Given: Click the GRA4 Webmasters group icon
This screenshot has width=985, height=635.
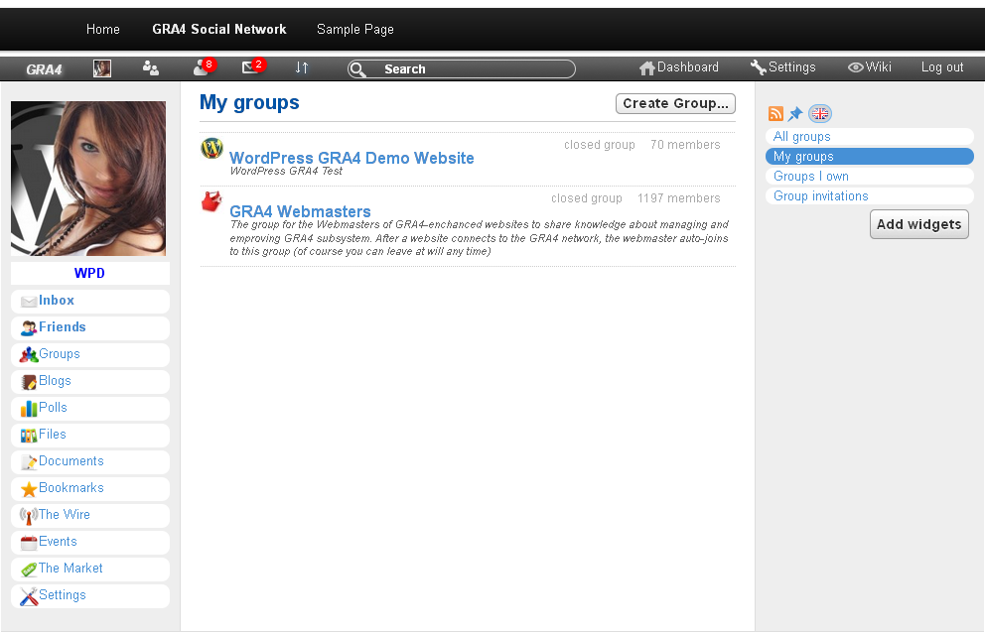Looking at the screenshot, I should tap(211, 201).
